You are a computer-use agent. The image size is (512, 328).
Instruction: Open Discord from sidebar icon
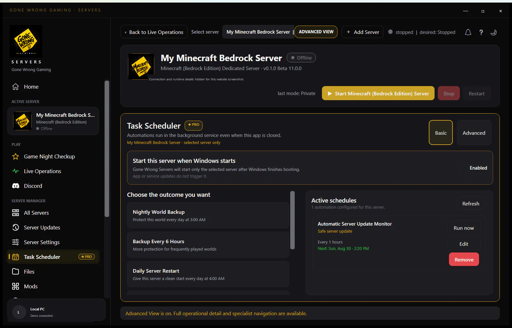tap(15, 186)
